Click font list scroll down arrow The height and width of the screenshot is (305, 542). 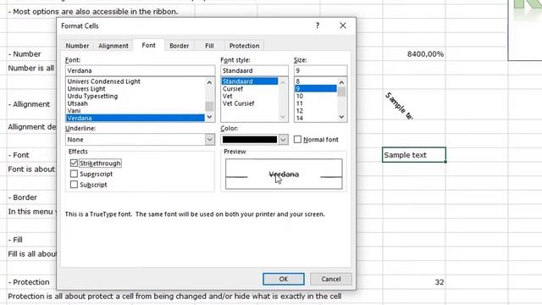pyautogui.click(x=209, y=117)
